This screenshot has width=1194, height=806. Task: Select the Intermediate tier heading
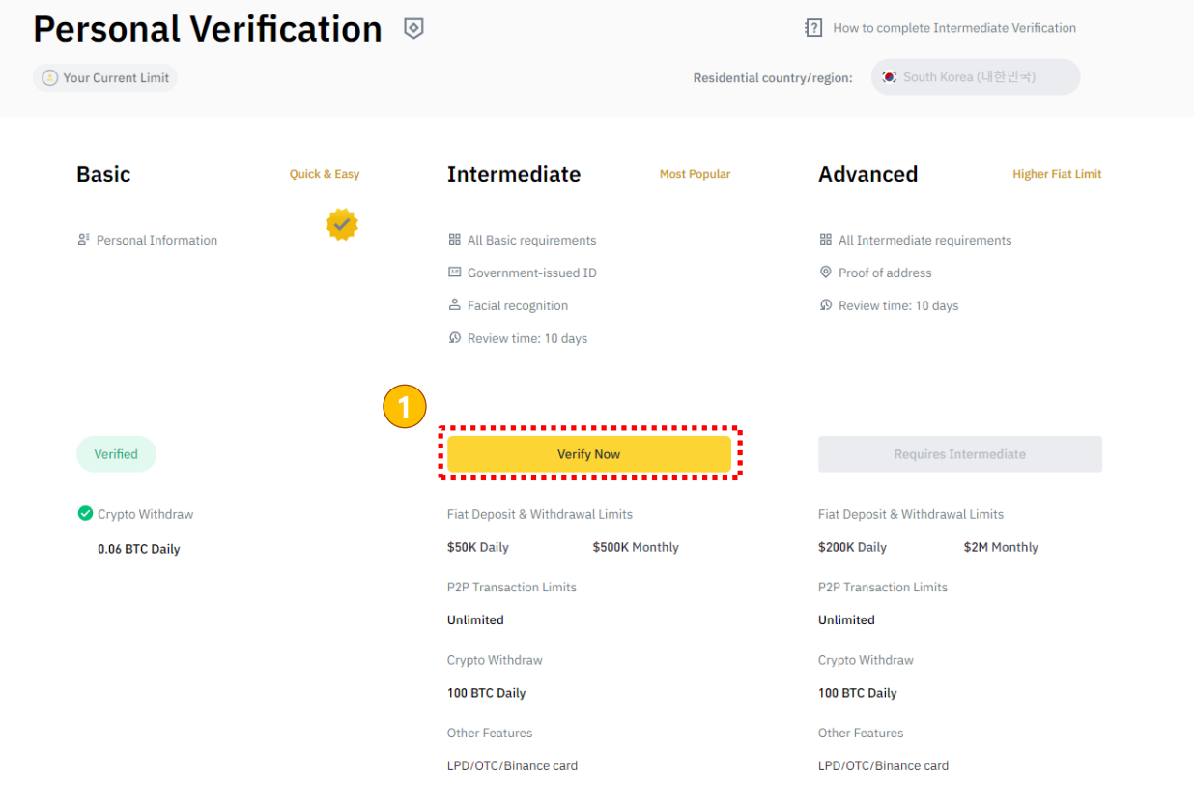pyautogui.click(x=514, y=174)
